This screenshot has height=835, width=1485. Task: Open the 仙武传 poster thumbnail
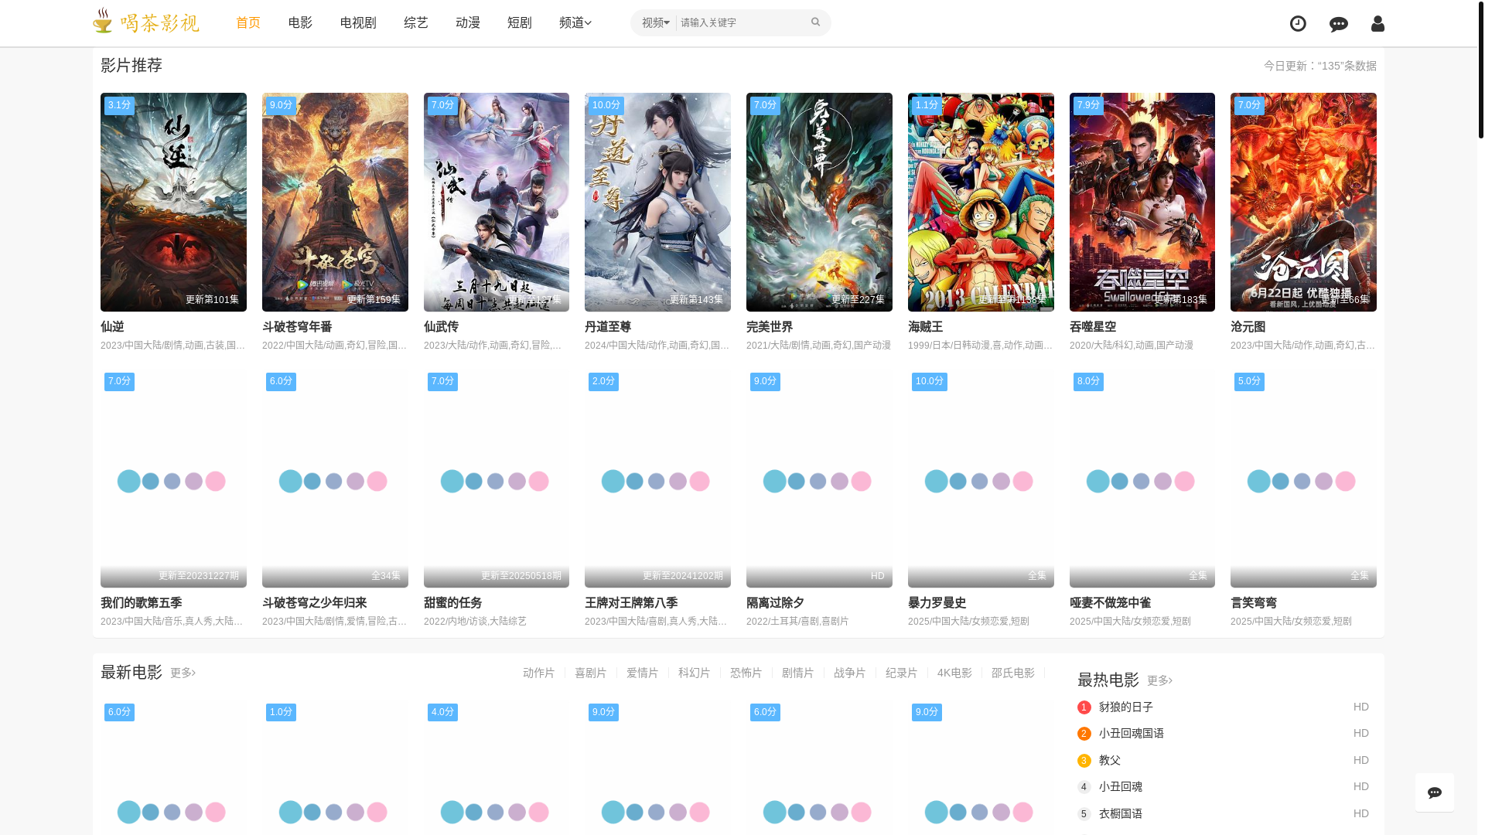pos(497,202)
